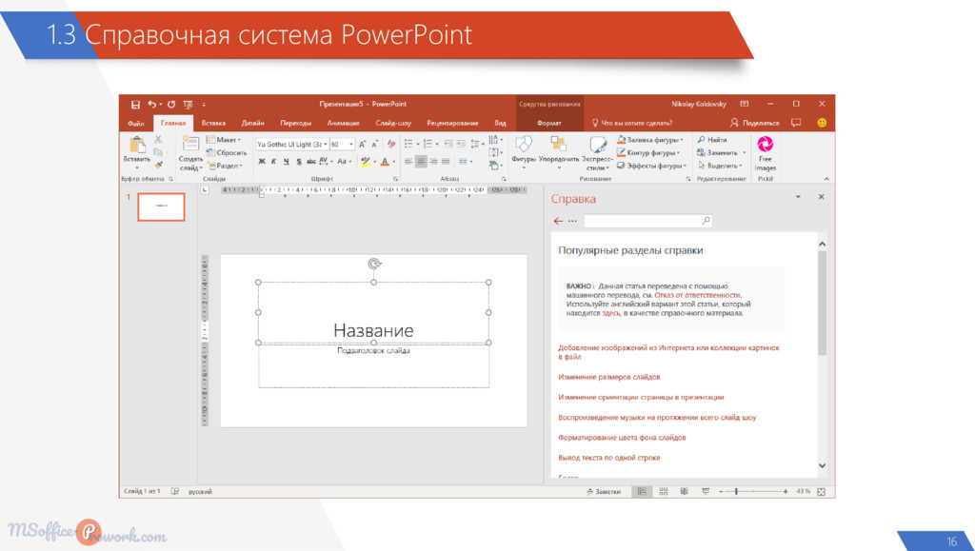The width and height of the screenshot is (975, 551).
Task: Click the Поделиться (Share) button
Action: [x=755, y=123]
